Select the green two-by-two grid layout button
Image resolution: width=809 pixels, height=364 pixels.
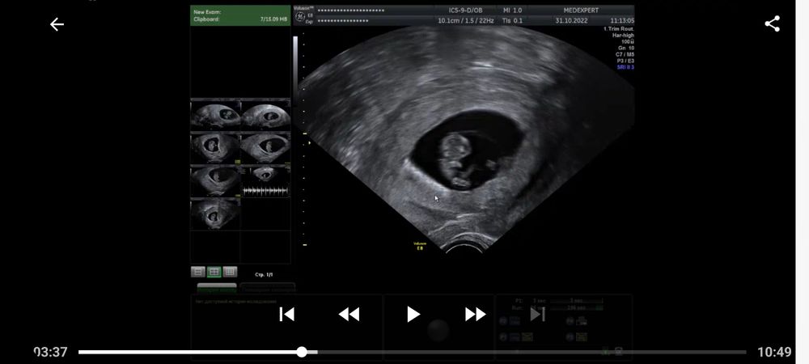click(x=214, y=272)
